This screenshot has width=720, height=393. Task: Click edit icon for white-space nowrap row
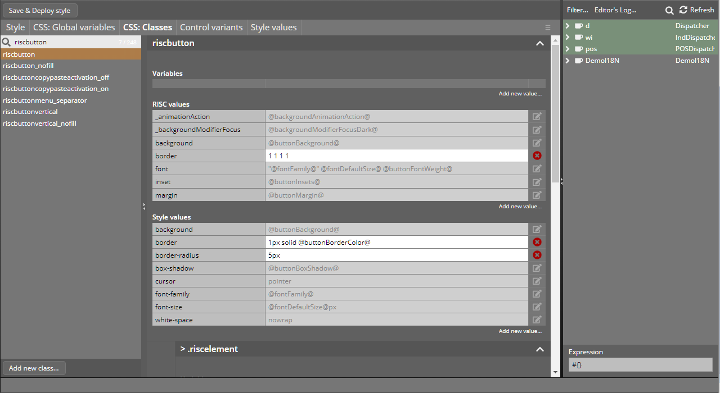pos(537,320)
